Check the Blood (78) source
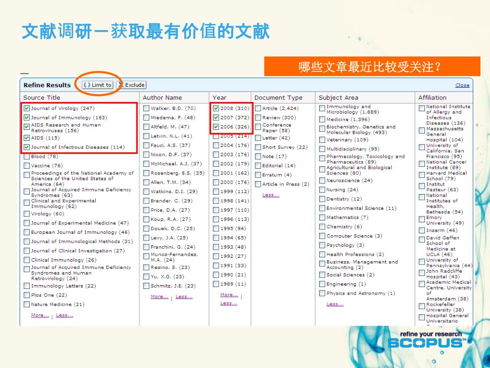The width and height of the screenshot is (490, 368). 27,157
